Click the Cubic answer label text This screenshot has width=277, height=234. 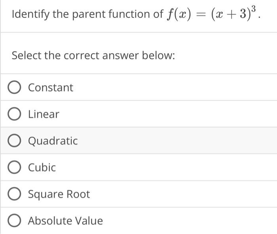(x=42, y=167)
